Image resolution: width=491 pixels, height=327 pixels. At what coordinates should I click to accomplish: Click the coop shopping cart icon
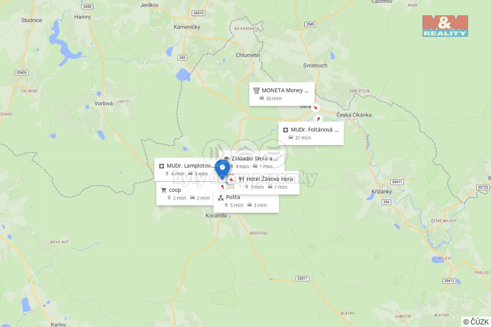click(x=164, y=190)
